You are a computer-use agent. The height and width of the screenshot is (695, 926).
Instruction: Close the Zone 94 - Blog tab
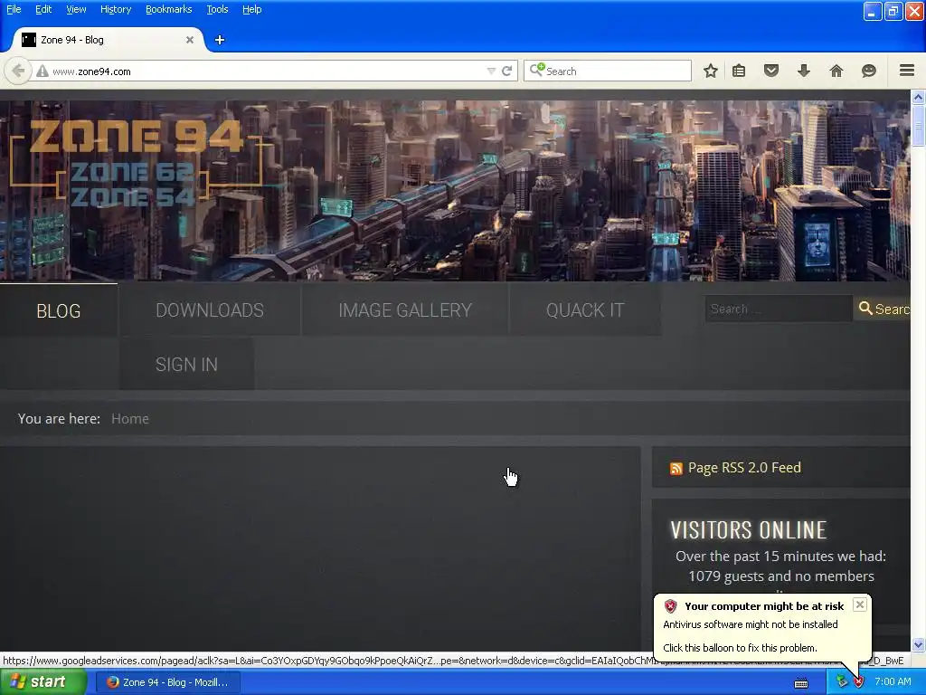(x=190, y=40)
